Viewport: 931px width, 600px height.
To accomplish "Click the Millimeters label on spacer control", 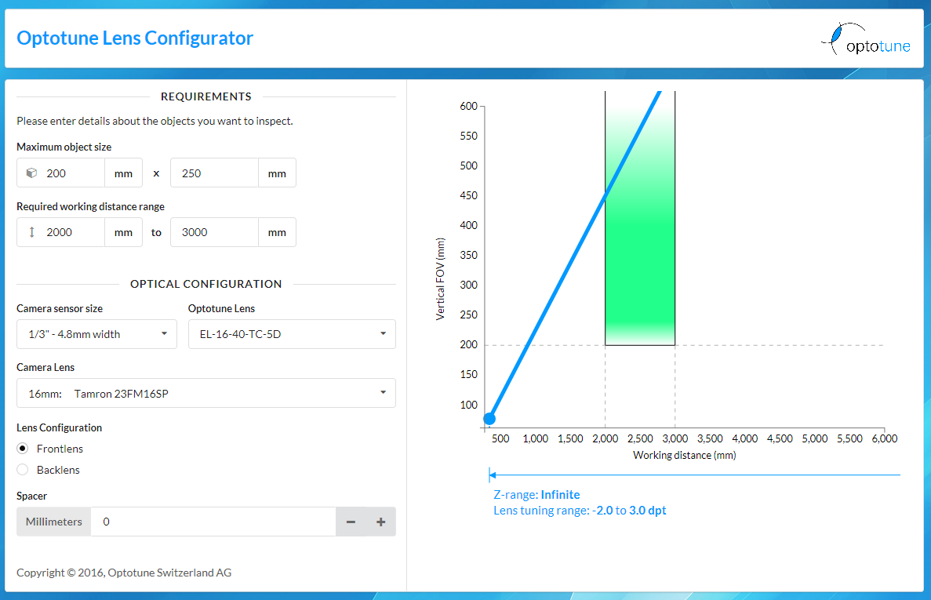I will point(54,522).
